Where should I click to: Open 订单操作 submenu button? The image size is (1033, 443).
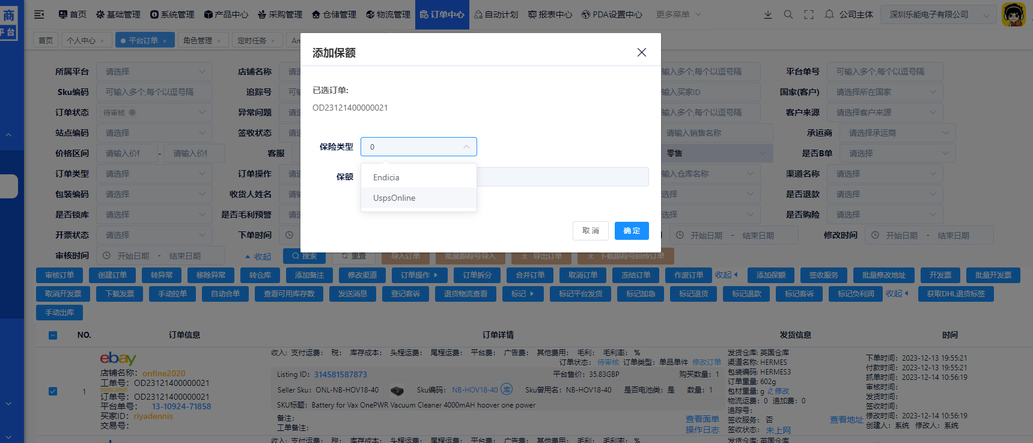[x=419, y=275]
